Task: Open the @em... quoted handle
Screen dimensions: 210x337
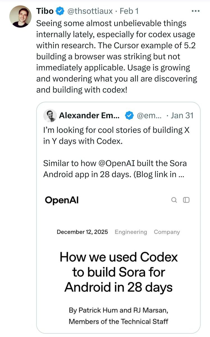Action: [x=149, y=115]
